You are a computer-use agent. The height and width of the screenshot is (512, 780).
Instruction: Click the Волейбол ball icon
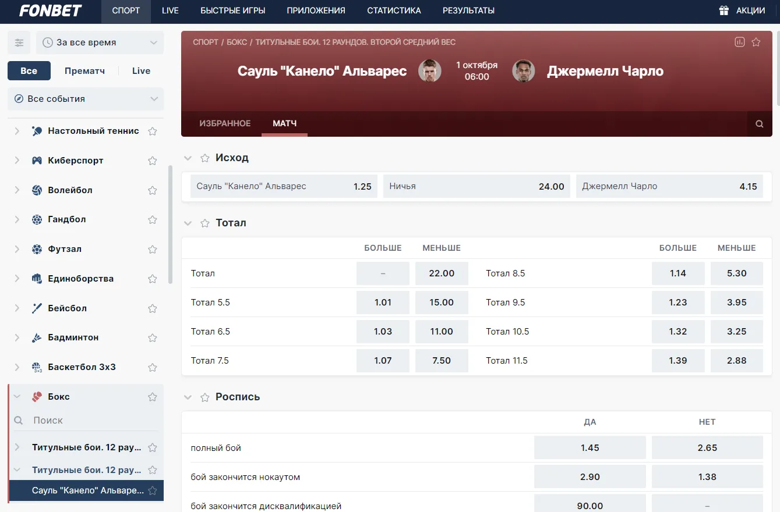click(x=37, y=190)
